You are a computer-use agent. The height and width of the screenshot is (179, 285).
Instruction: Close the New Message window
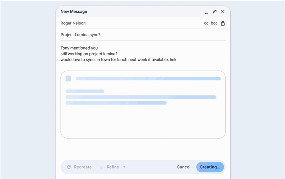coord(223,12)
